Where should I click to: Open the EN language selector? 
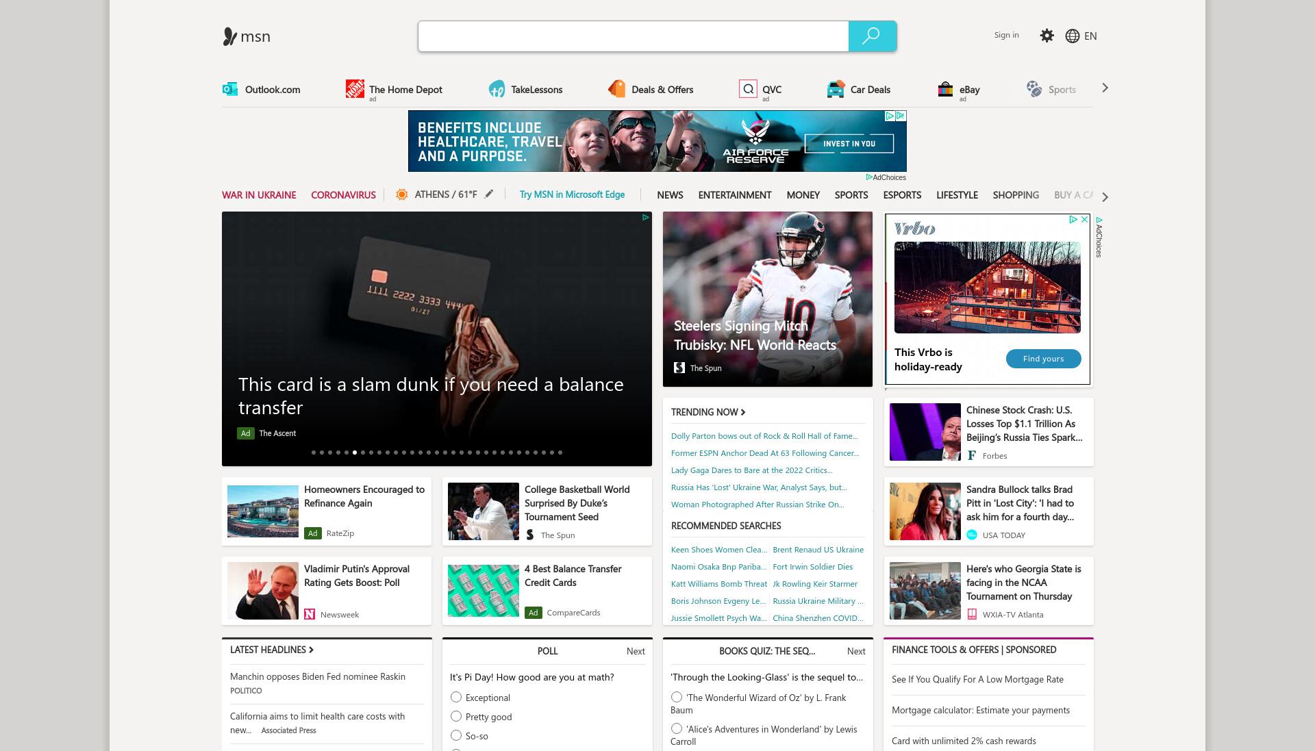(x=1090, y=36)
